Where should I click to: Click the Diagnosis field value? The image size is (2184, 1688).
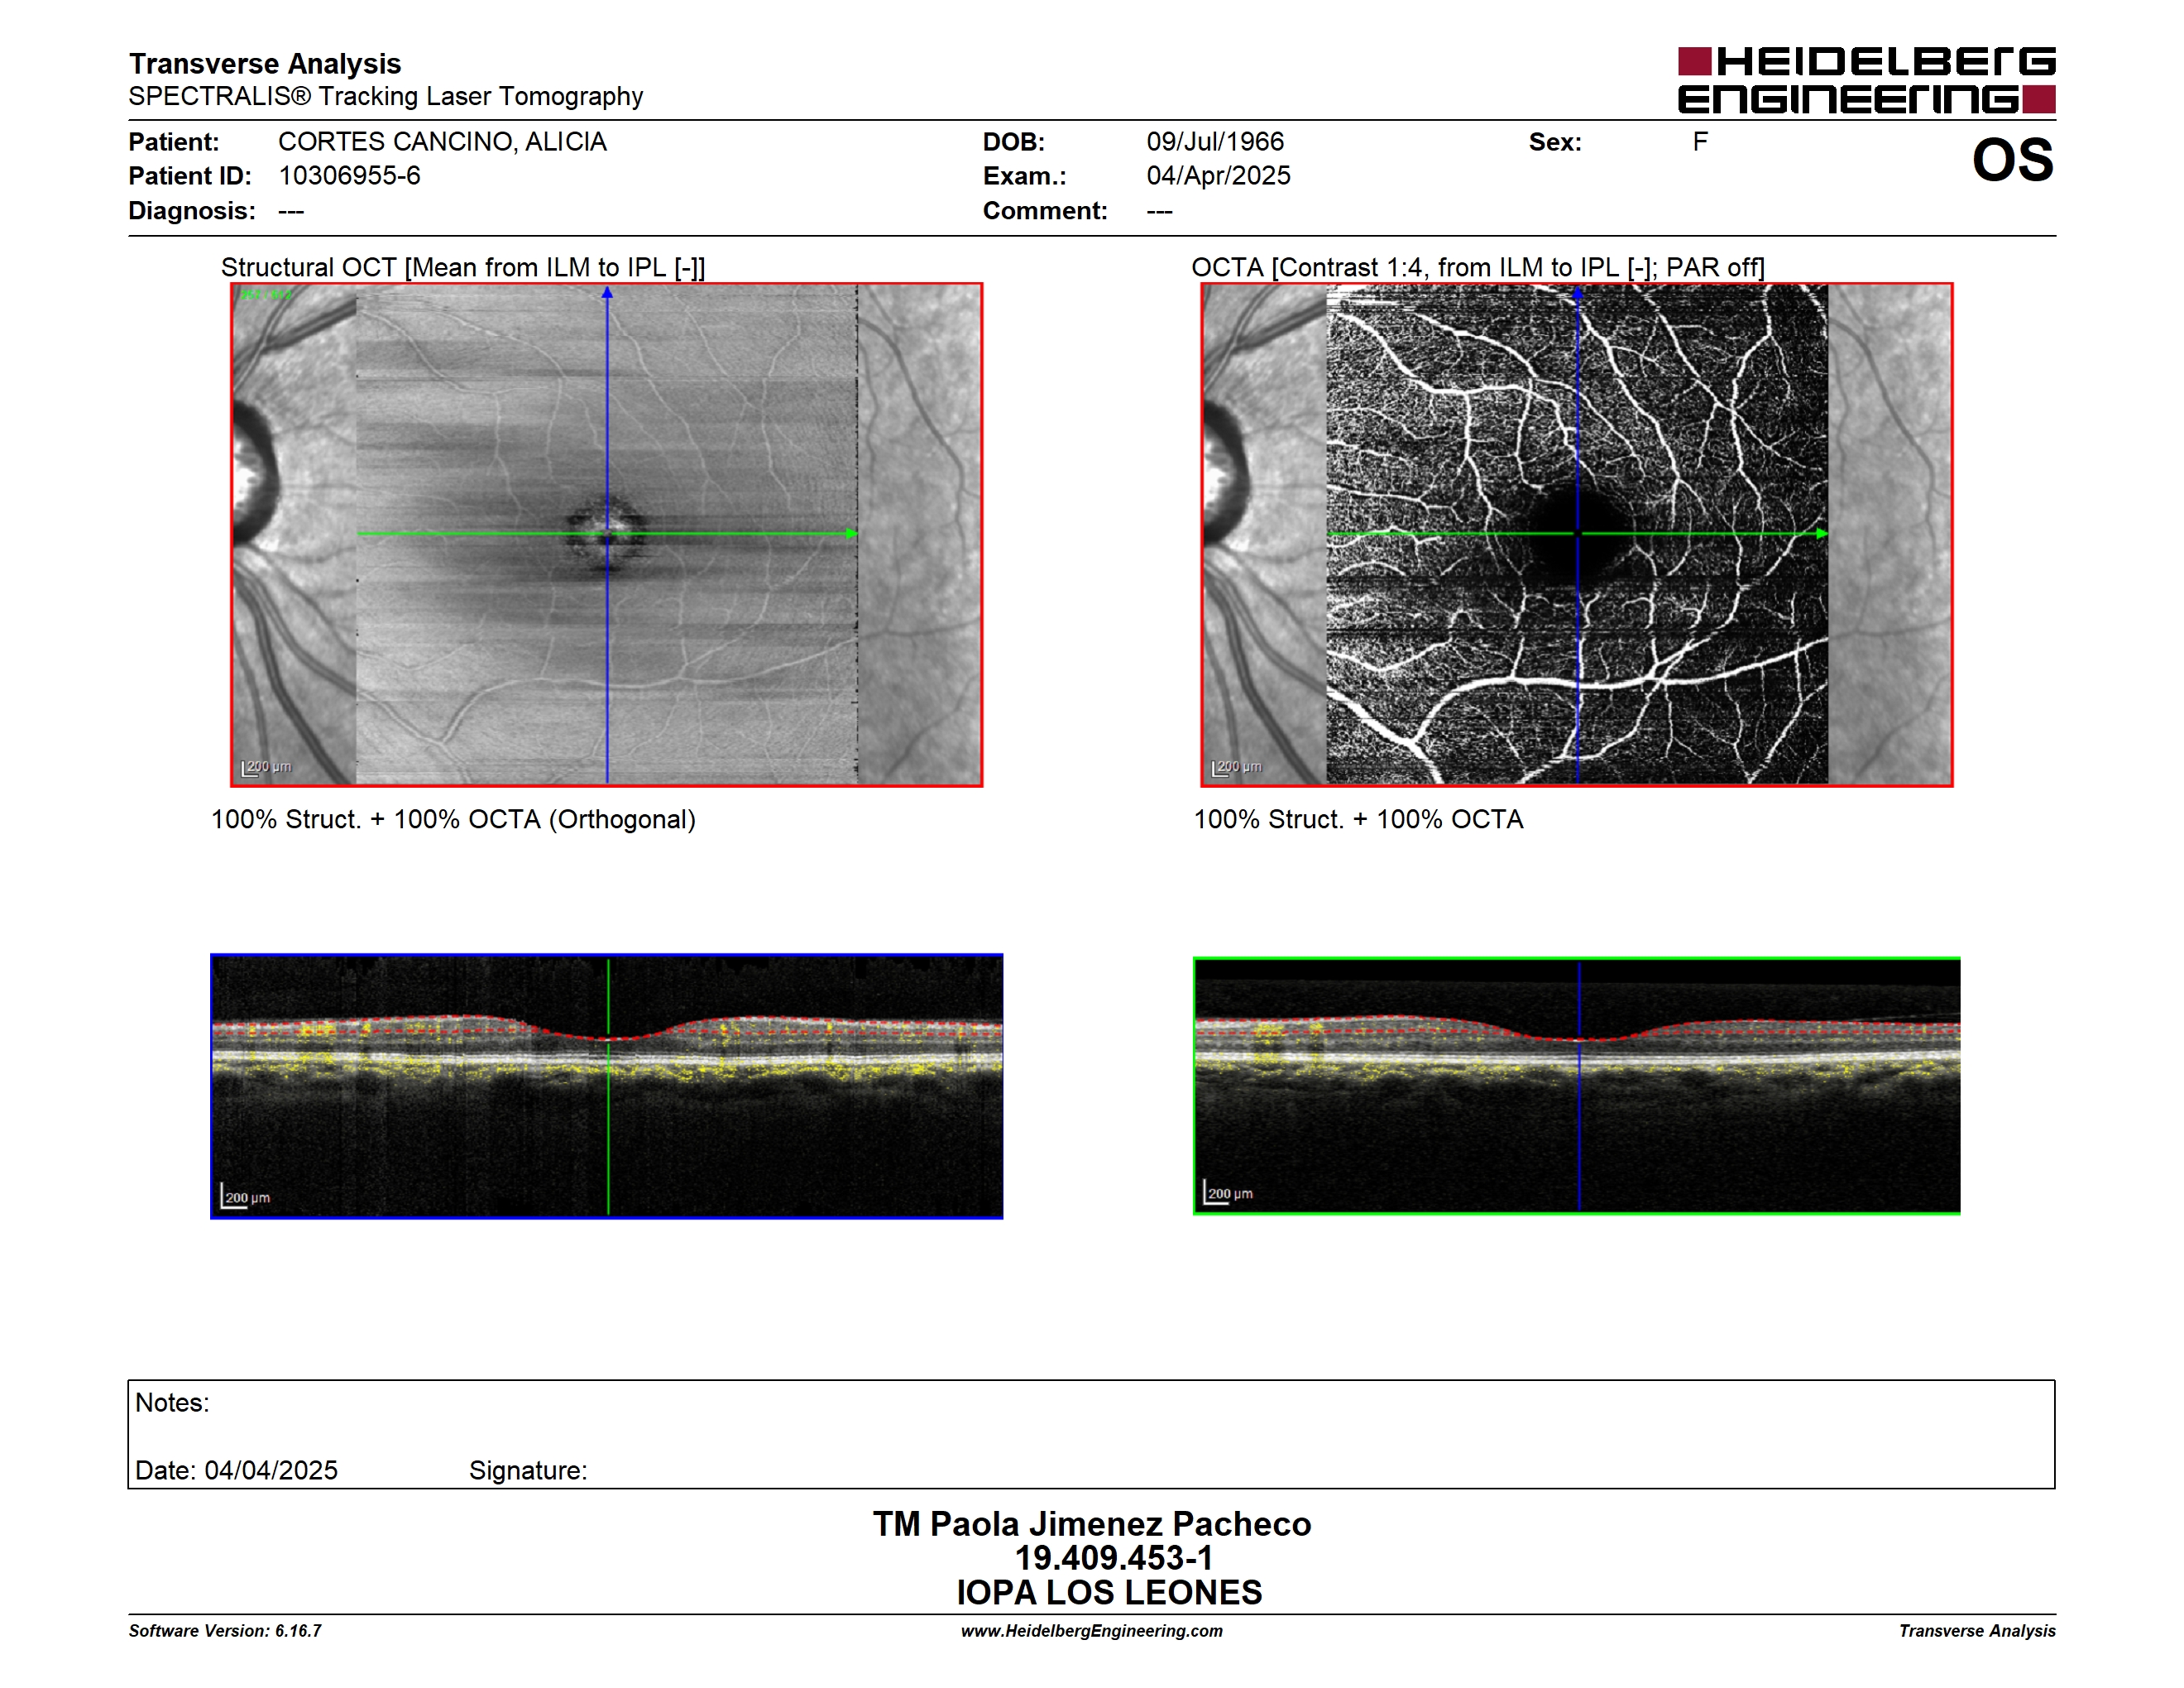291,211
